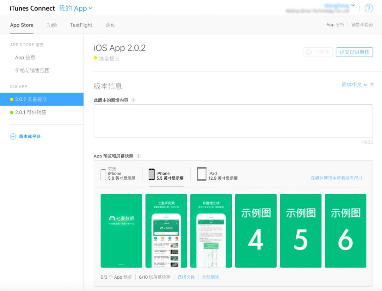Image resolution: width=382 pixels, height=291 pixels.
Task: Click the 版本信息 section heading
Action: 108,86
